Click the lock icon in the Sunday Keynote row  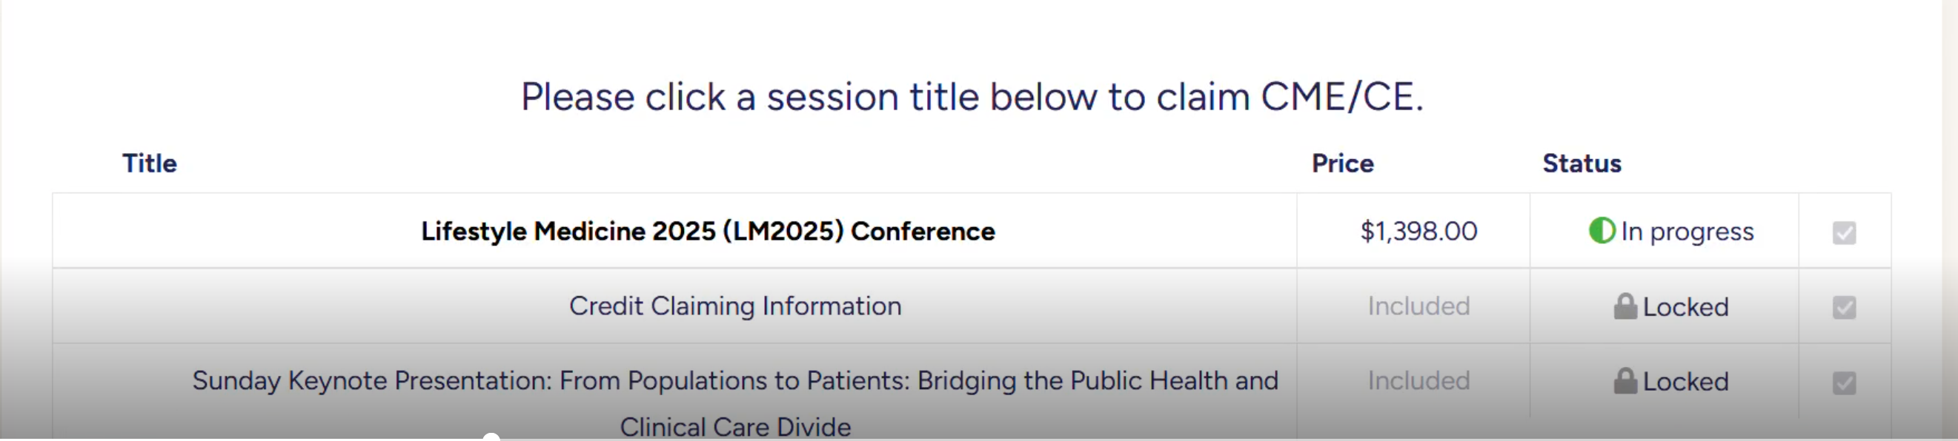click(1625, 381)
